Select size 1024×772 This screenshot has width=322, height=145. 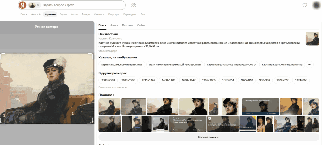pyautogui.click(x=282, y=80)
